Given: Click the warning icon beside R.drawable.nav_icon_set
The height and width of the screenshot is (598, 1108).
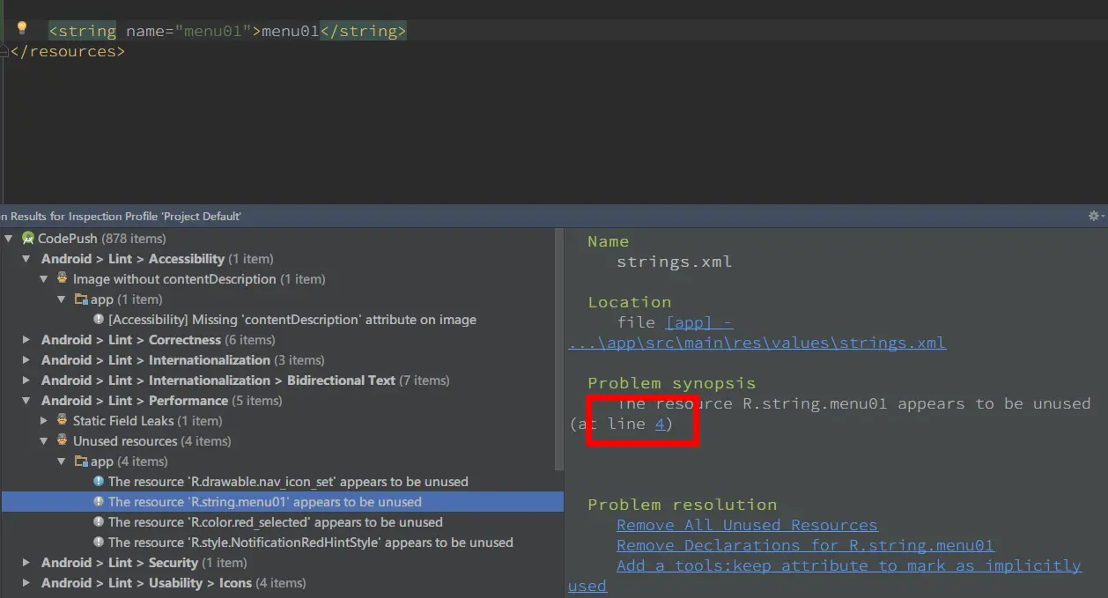Looking at the screenshot, I should (x=99, y=482).
